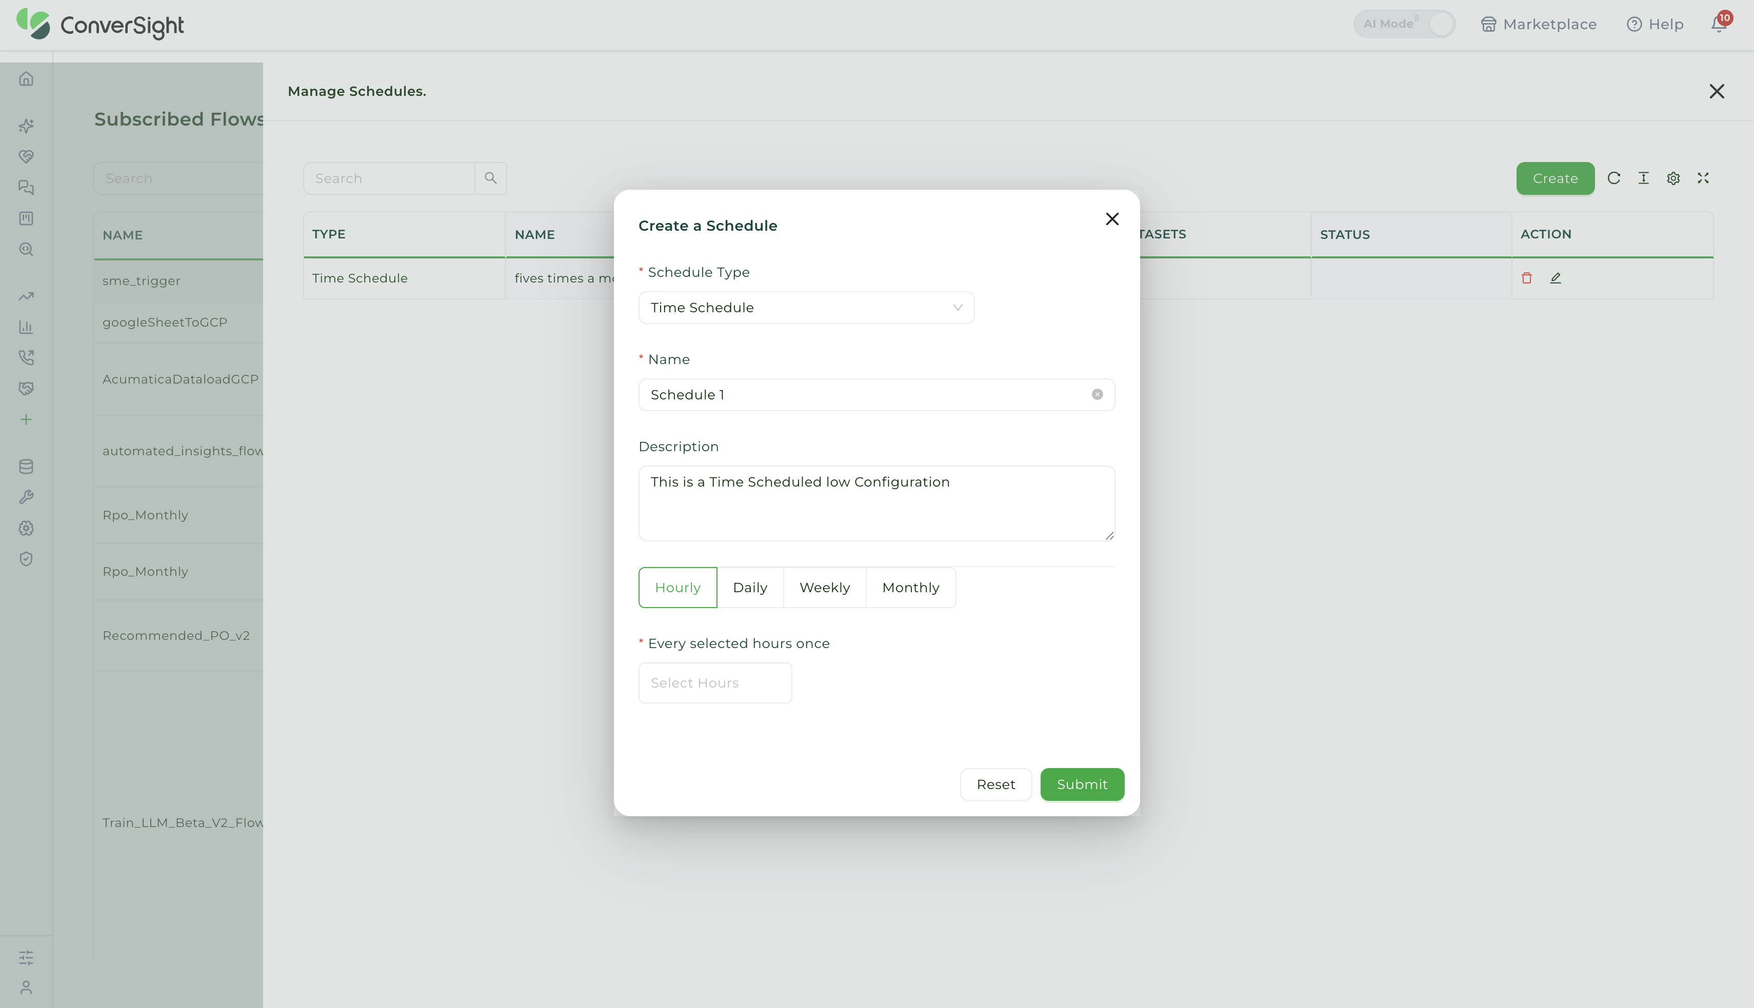Open the search magnifier icon in sidebar
The height and width of the screenshot is (1008, 1754).
(26, 249)
